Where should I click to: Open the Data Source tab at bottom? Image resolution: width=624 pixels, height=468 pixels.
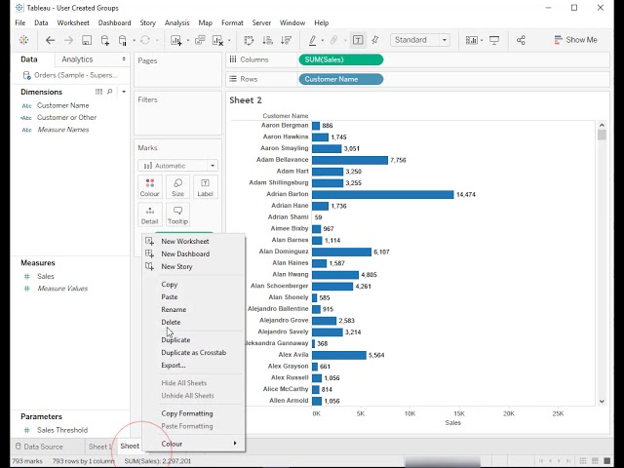coord(39,447)
